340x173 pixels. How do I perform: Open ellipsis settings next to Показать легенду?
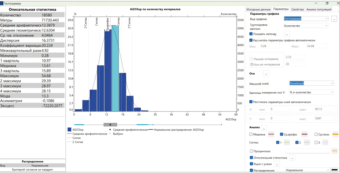(287, 34)
